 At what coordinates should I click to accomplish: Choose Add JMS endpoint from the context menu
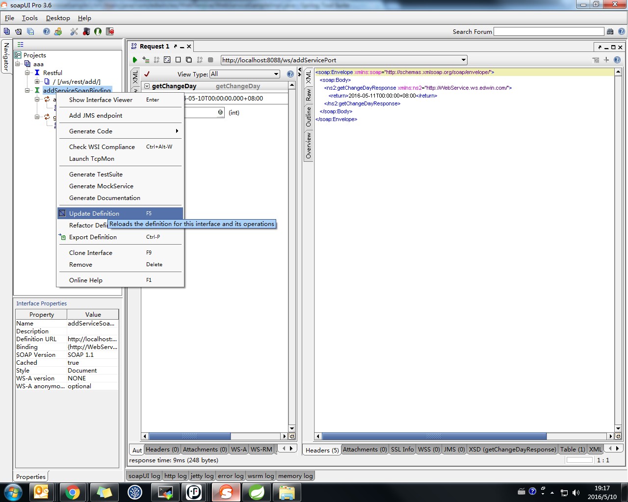pyautogui.click(x=120, y=115)
